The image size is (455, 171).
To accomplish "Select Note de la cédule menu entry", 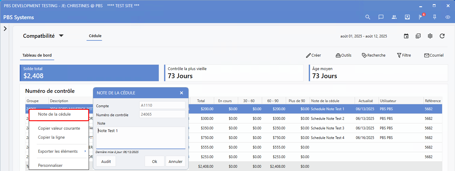I will [54, 114].
